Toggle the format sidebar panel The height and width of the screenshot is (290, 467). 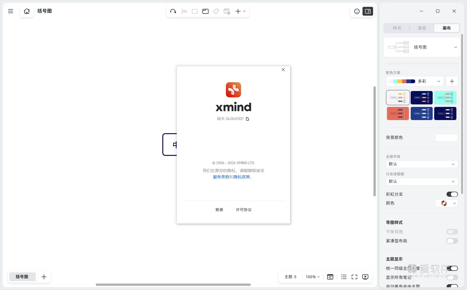coord(368,11)
